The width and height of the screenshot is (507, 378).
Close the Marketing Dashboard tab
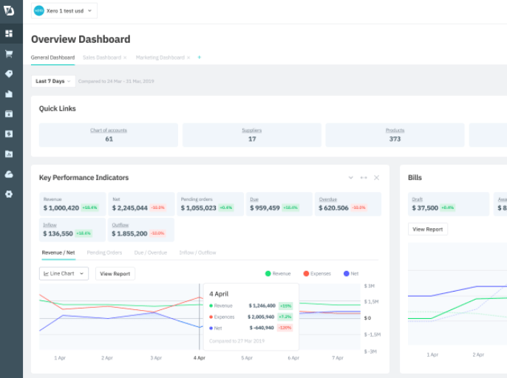click(x=188, y=58)
